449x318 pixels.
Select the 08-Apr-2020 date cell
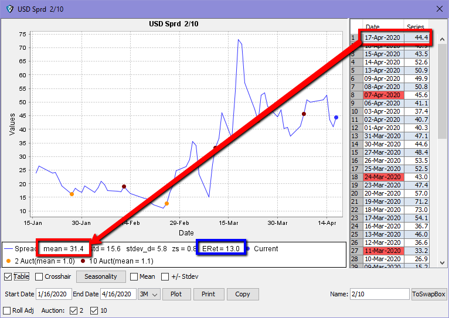383,87
